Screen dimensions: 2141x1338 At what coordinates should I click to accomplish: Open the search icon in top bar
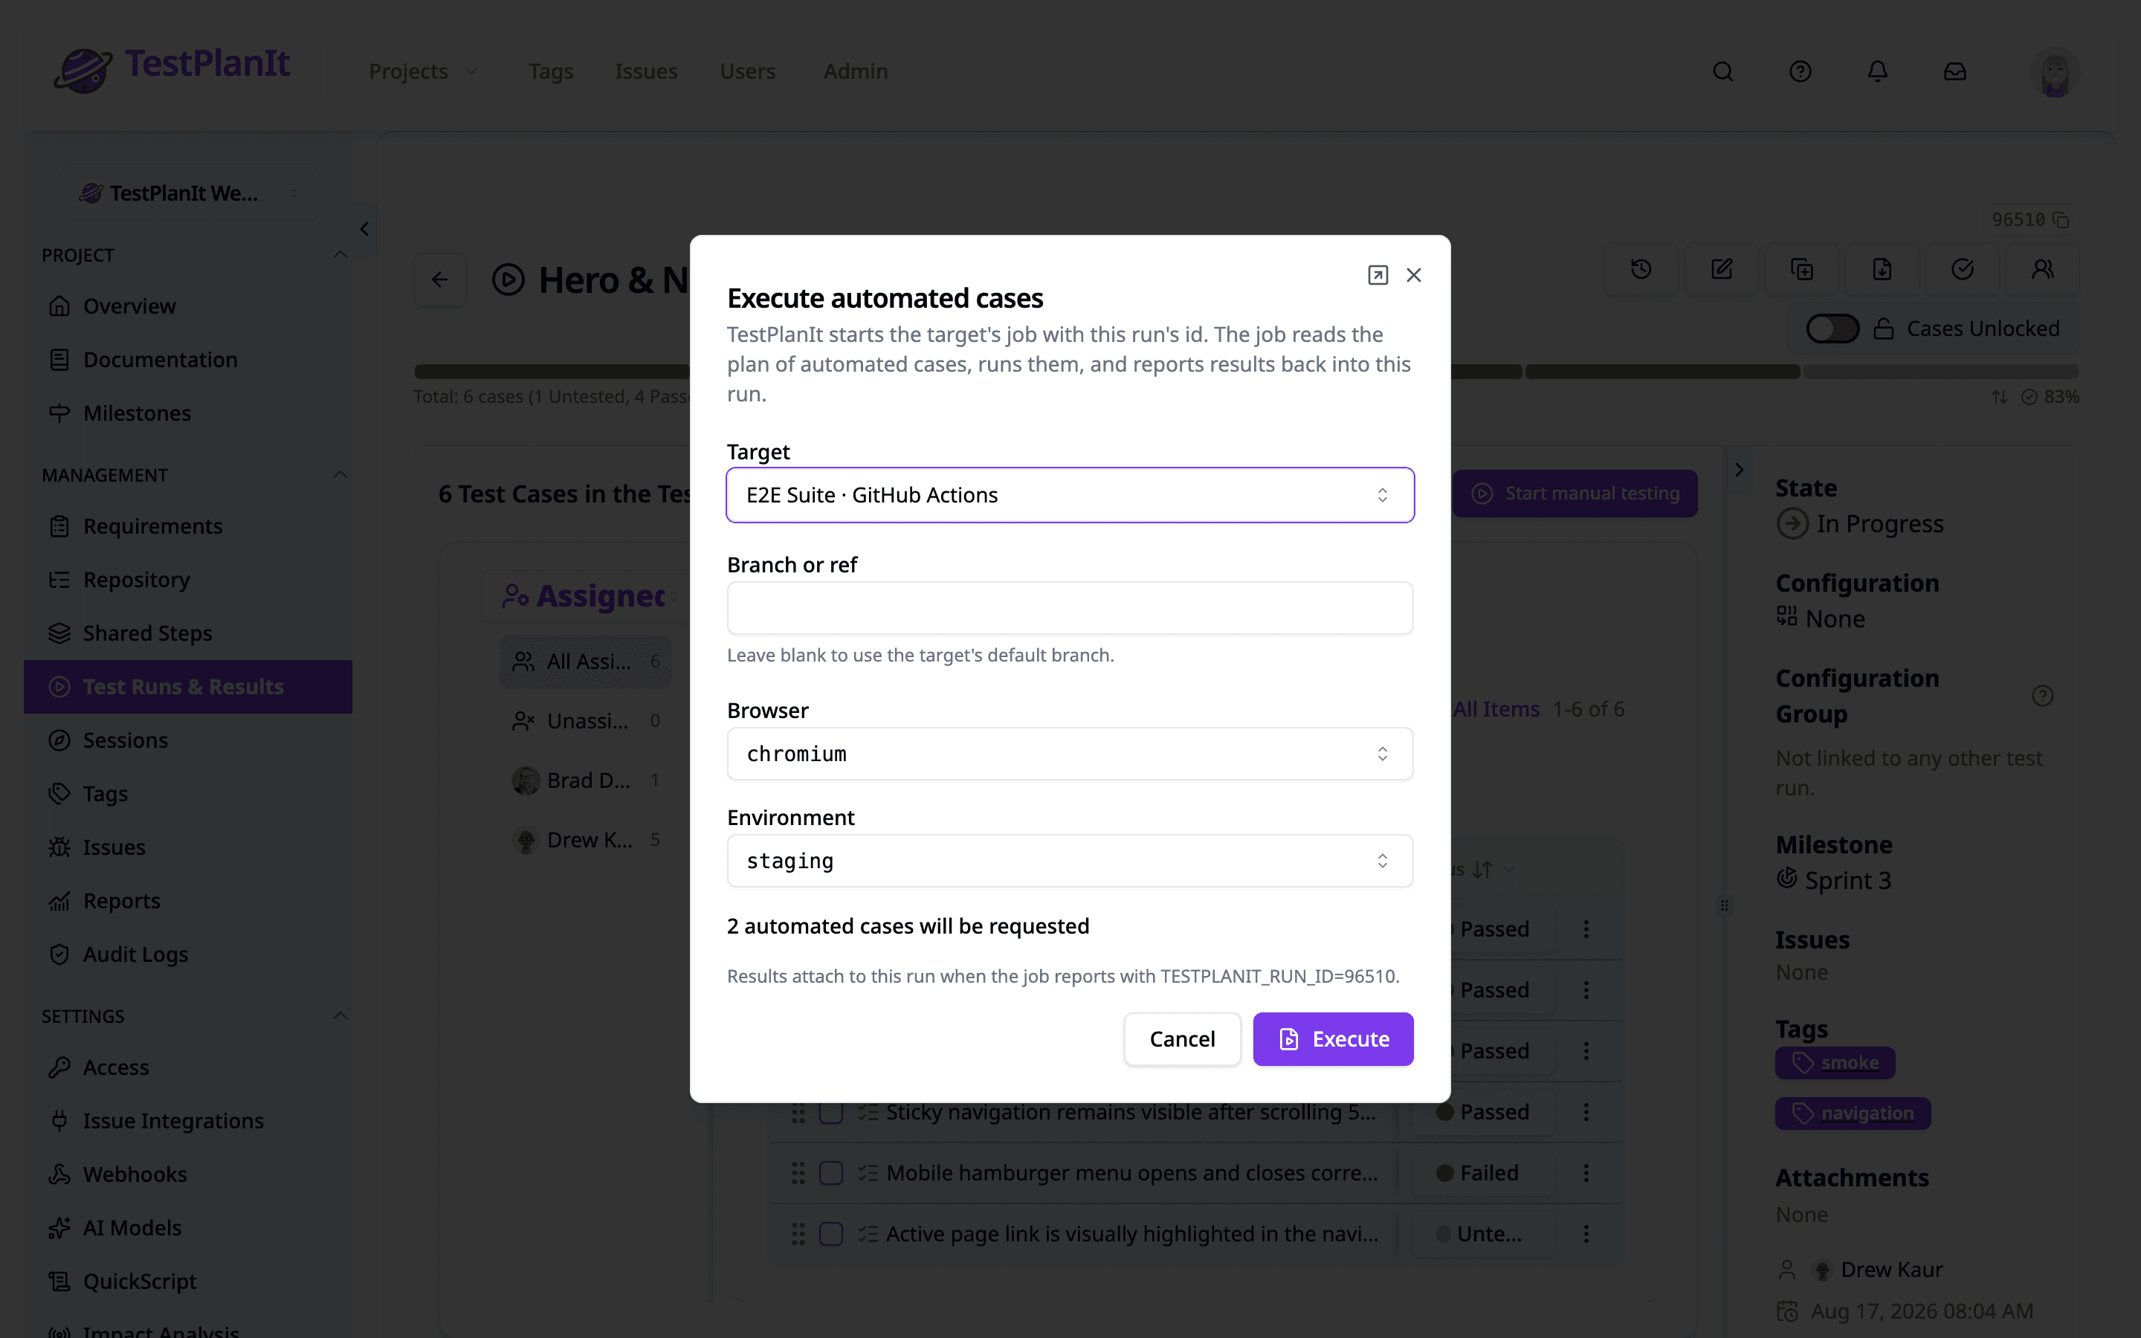tap(1722, 71)
